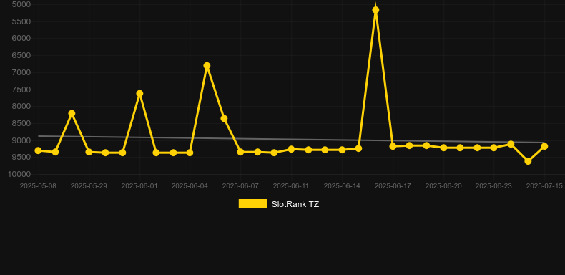The width and height of the screenshot is (565, 275).
Task: Click the x-axis date 2025-06-04
Action: point(190,186)
